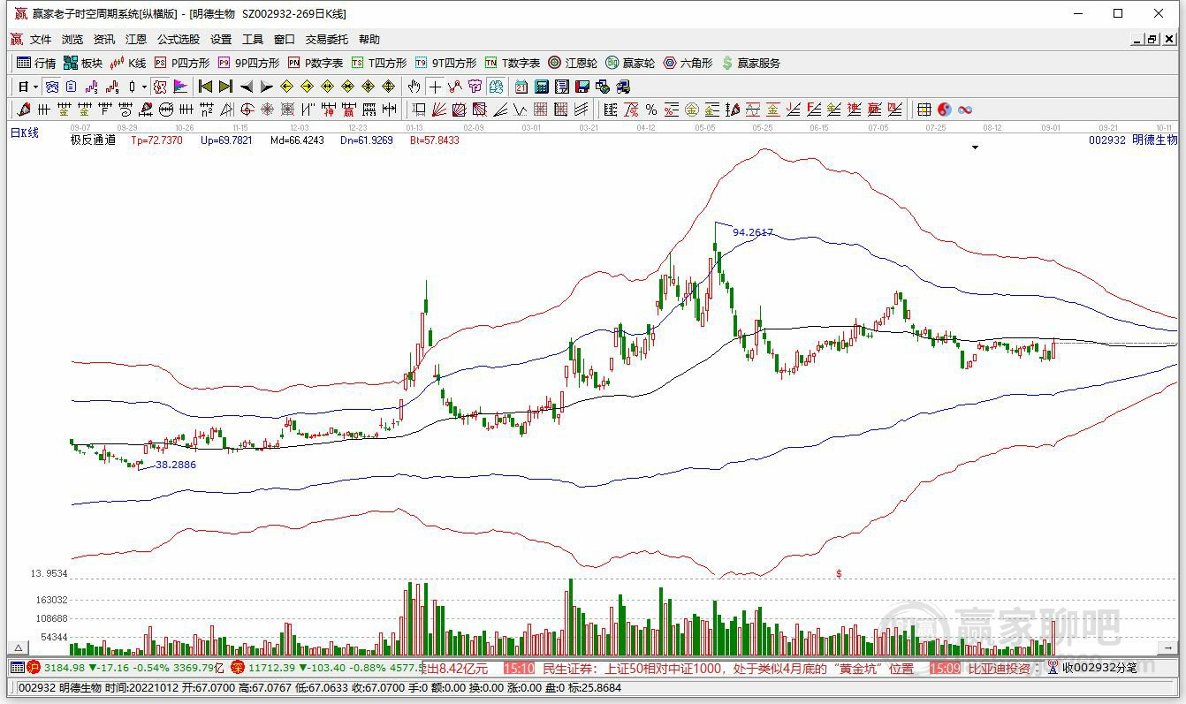
Task: Open the 江恩 menu
Action: pyautogui.click(x=136, y=40)
